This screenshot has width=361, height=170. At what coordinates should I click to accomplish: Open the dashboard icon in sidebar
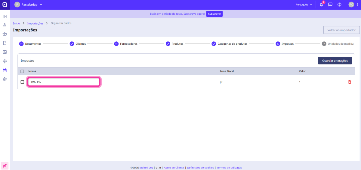(x=5, y=16)
